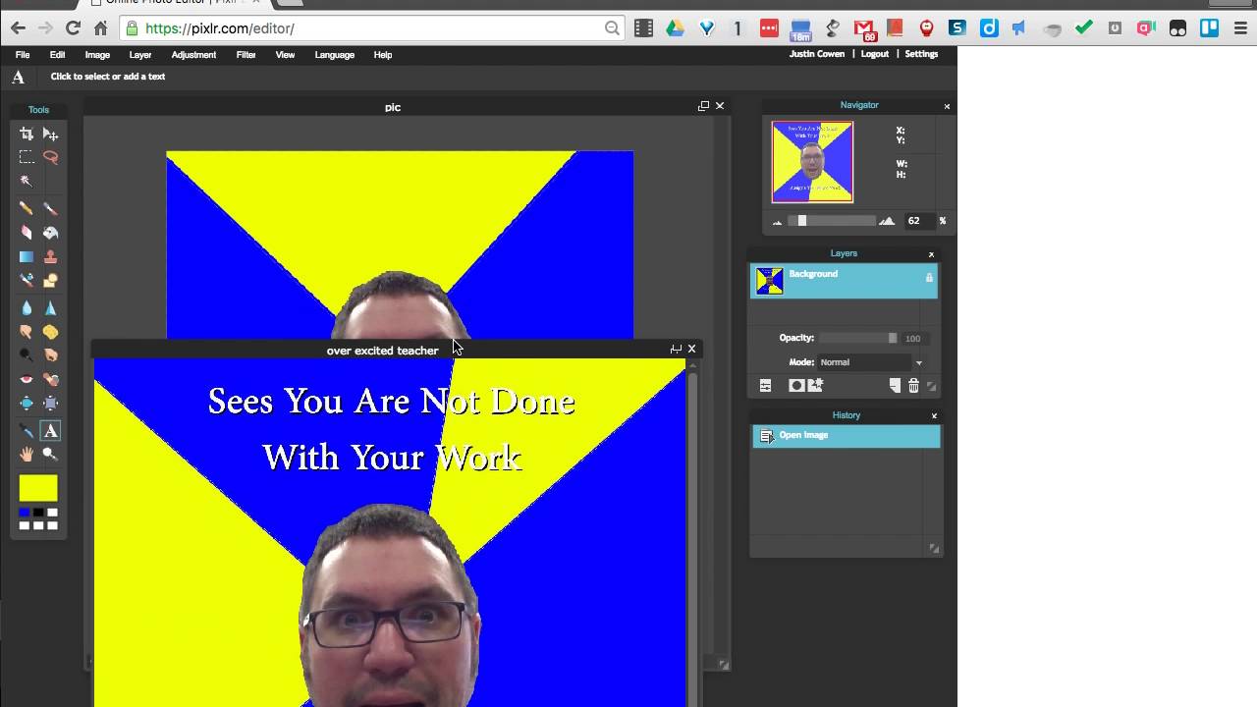The width and height of the screenshot is (1257, 707).
Task: Open the Layer menu
Action: (x=140, y=55)
